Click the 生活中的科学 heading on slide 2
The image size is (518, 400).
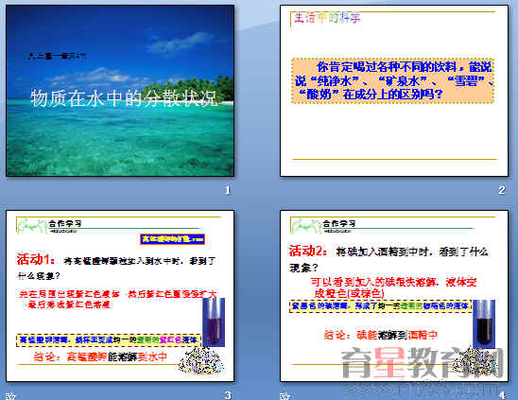[x=326, y=18]
